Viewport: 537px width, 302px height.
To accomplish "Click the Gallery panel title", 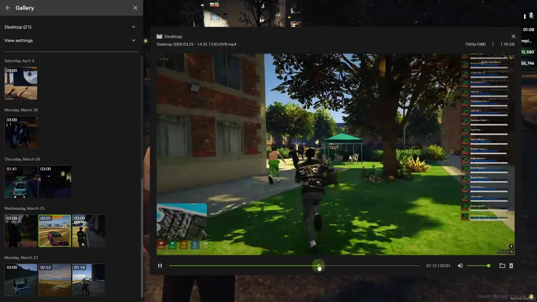I will click(x=25, y=8).
